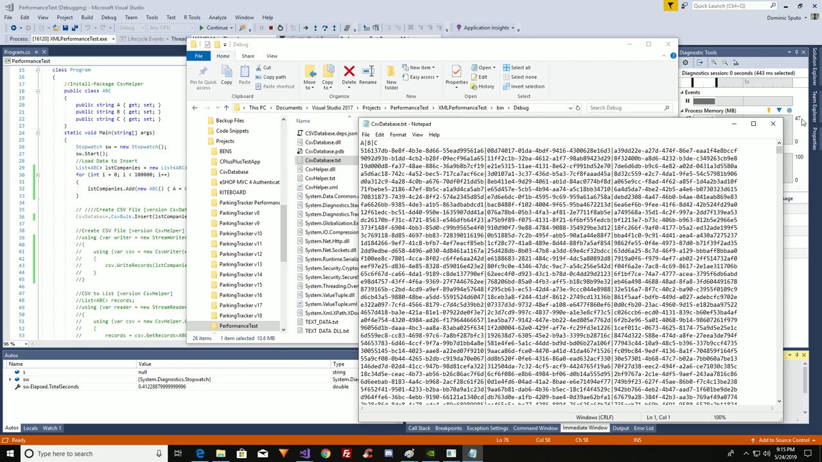Open FileZilla from the taskbar
Viewport: 822px width, 462px height.
coord(346,454)
